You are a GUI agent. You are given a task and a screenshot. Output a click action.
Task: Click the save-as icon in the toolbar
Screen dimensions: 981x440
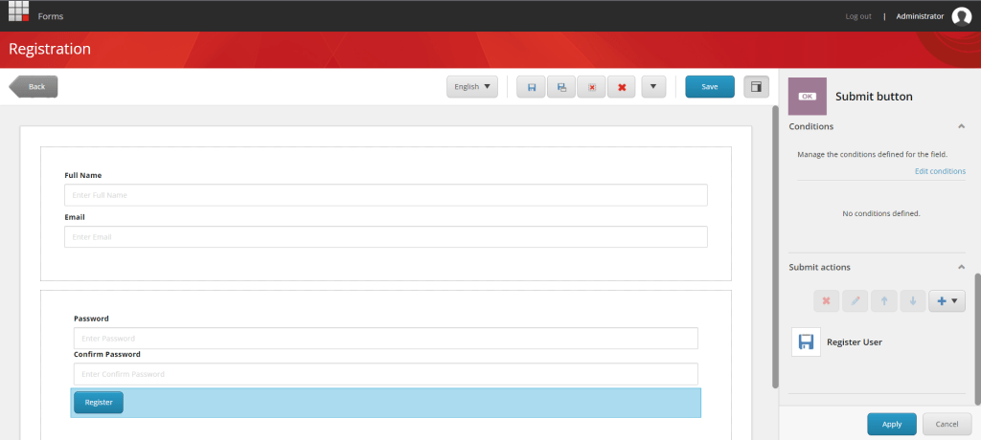(x=561, y=87)
